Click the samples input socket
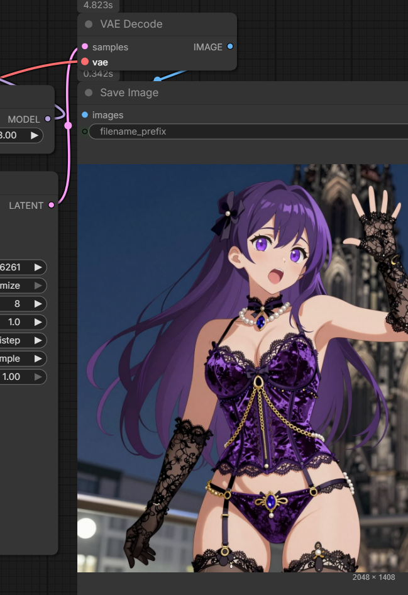The width and height of the screenshot is (408, 595). (85, 47)
